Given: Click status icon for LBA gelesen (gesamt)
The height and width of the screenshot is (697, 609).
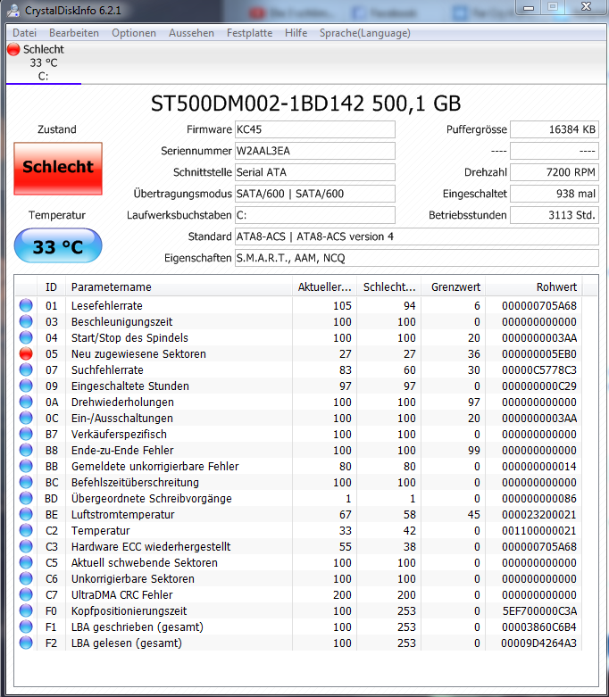Looking at the screenshot, I should coord(26,643).
